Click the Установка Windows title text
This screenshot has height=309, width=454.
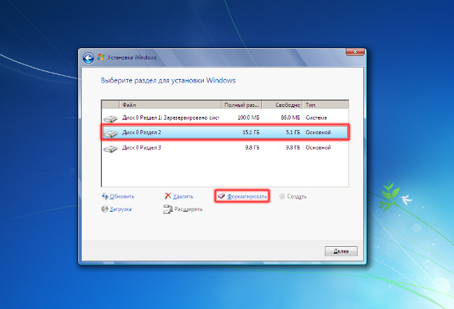point(132,57)
